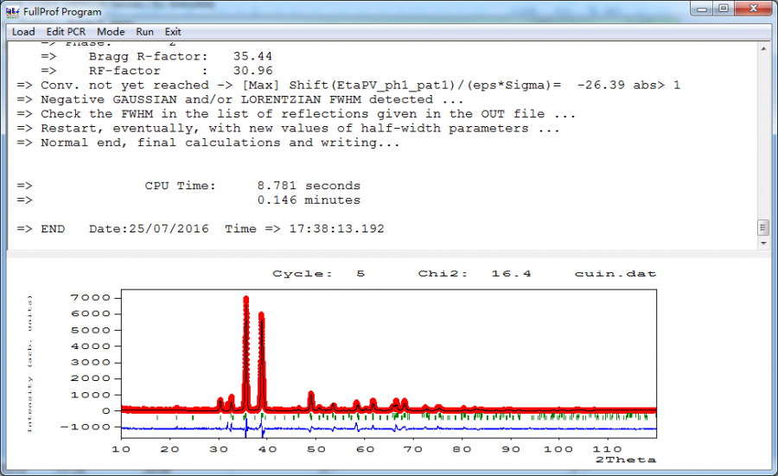Image resolution: width=778 pixels, height=476 pixels.
Task: Click the 'cuin.dat' filename above the plot
Action: click(x=615, y=274)
